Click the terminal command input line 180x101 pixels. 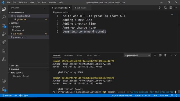(114, 92)
